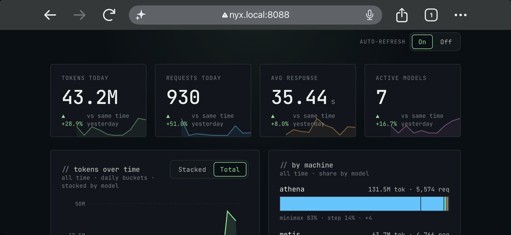Click the 50M axis label on chart

coord(80,204)
